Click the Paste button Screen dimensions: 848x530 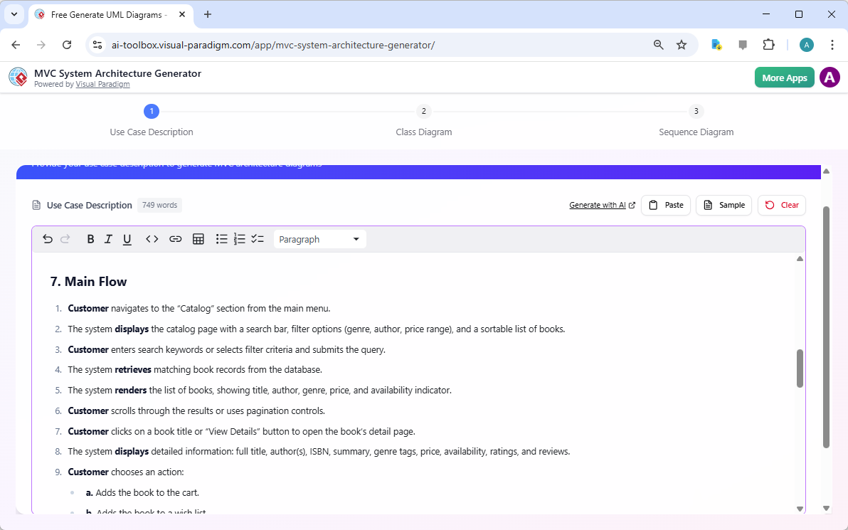tap(666, 205)
